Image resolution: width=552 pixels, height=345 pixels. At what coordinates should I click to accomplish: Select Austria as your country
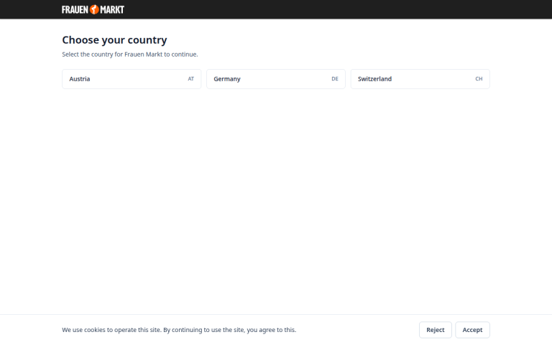(132, 79)
